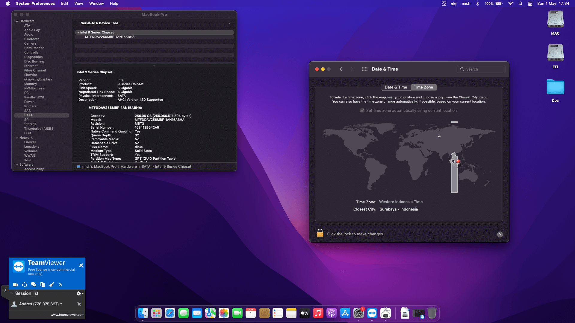This screenshot has height=323, width=575.
Task: Click SATA in the path bar
Action: click(x=146, y=167)
